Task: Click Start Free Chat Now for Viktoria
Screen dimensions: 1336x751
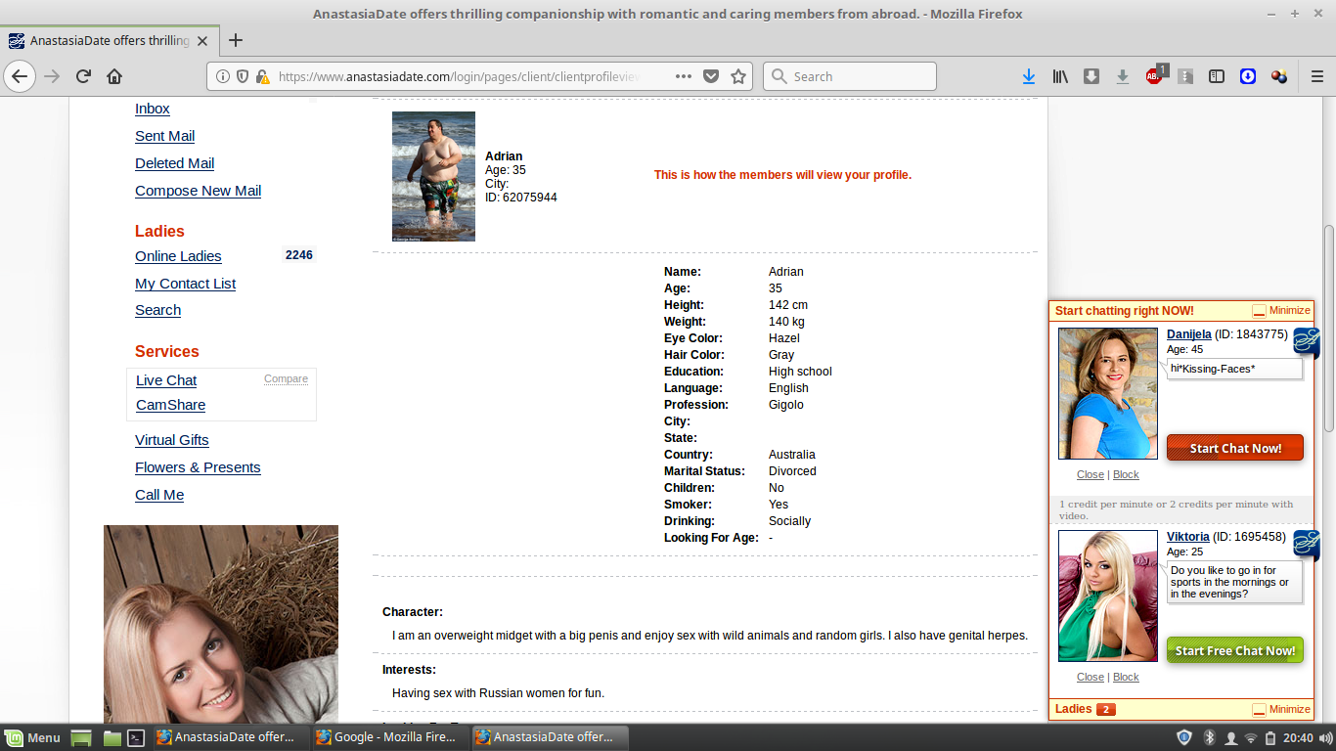Action: (x=1235, y=650)
